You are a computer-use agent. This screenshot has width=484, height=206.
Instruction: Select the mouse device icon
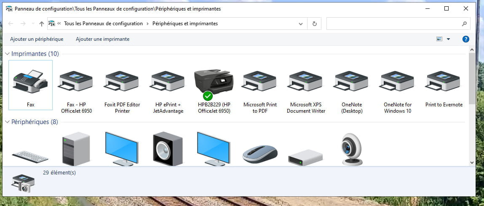point(260,154)
